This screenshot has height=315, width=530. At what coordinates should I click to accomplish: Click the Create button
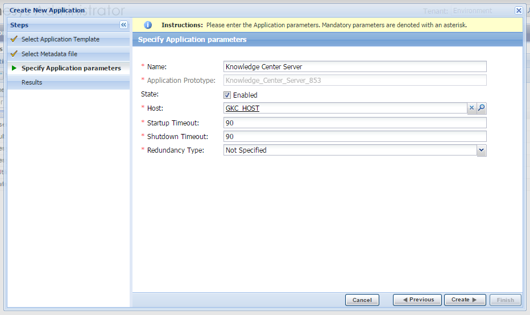[465, 300]
